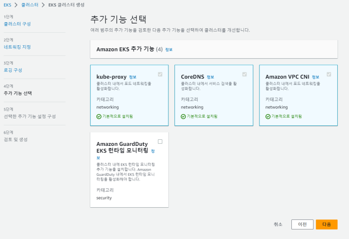349x239 pixels.
Task: Open EKS breadcrumb link
Action: [x=7, y=5]
